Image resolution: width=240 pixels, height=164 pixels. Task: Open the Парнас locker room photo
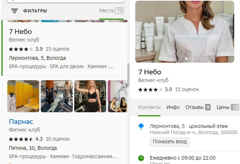coord(23,96)
